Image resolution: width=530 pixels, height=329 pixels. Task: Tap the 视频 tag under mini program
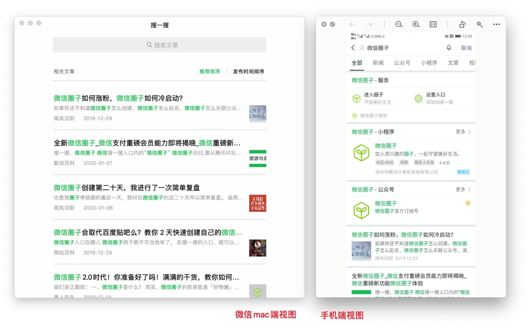pyautogui.click(x=404, y=163)
